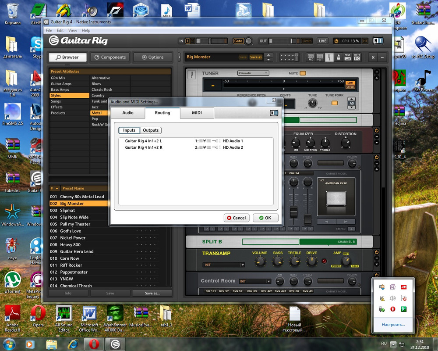Viewport: 438px width, 351px height.
Task: Toggle power on the Transamp module
Action: coord(377,252)
